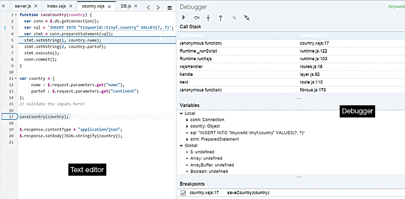This screenshot has width=405, height=199.
Task: Collapse the Global variables group
Action: click(181, 145)
